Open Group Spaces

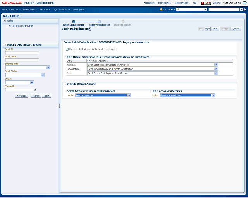pyautogui.click(x=78, y=9)
